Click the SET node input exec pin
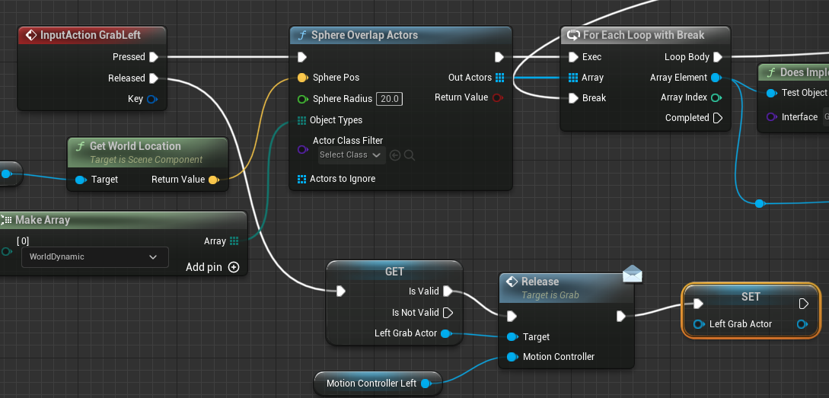This screenshot has width=829, height=398. (x=698, y=304)
